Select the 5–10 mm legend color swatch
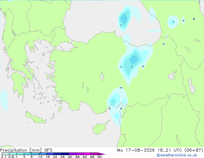The width and height of the screenshot is (204, 158). (x=35, y=154)
